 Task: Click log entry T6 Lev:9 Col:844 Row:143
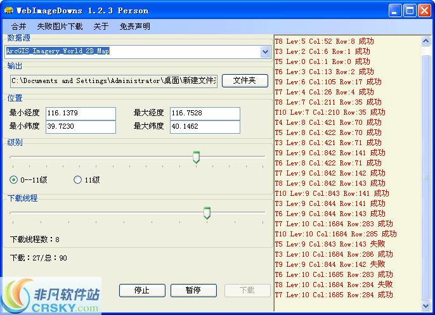[330, 214]
